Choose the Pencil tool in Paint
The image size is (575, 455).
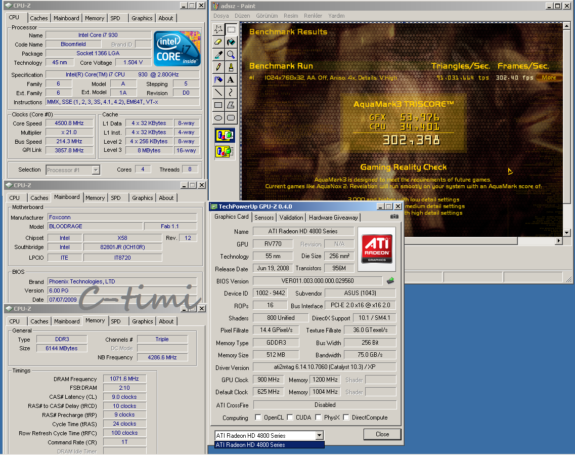click(218, 67)
